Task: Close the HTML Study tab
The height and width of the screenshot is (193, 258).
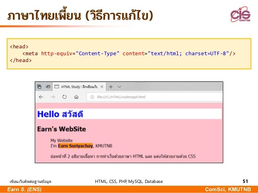Action: coord(102,87)
